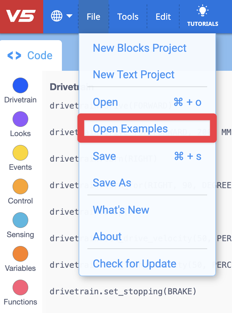The width and height of the screenshot is (232, 313).
Task: Choose New Text Project
Action: tap(133, 75)
